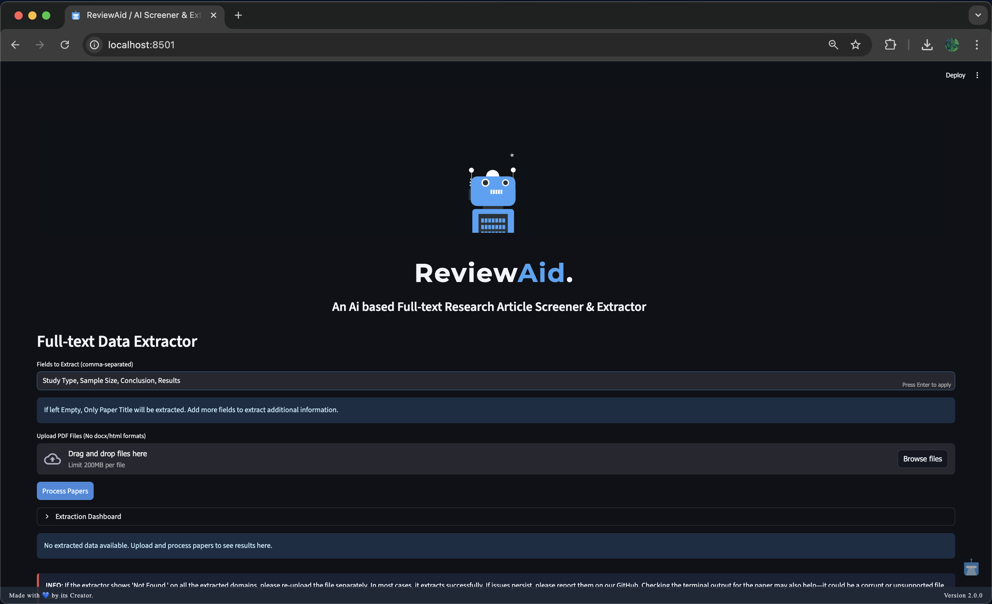Click the ReviewAid robot logo
Screen dimensions: 992x604
[492, 197]
